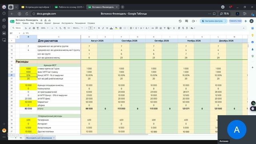This screenshot has width=256, height=144.
Task: Open the comments panel icon
Action: click(x=186, y=21)
